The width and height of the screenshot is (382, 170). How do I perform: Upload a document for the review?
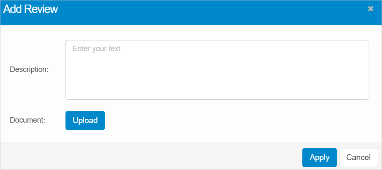click(85, 121)
